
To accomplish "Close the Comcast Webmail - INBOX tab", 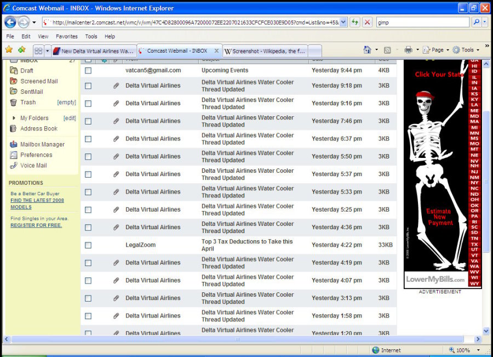I will point(216,50).
